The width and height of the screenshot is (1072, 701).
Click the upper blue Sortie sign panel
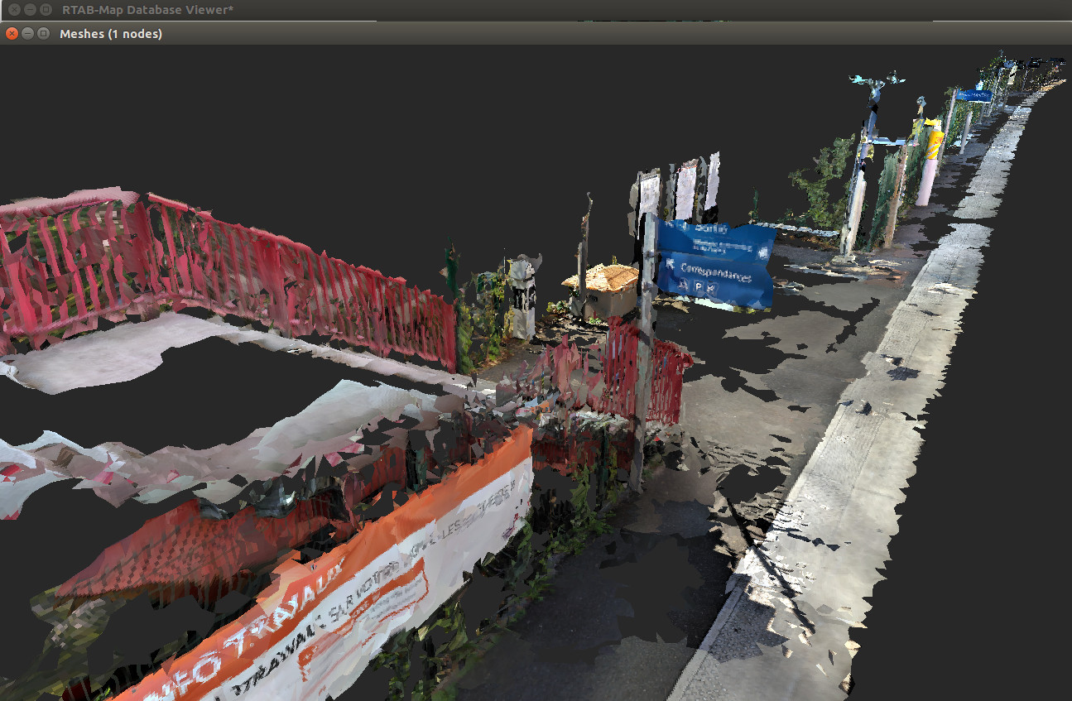click(x=717, y=235)
